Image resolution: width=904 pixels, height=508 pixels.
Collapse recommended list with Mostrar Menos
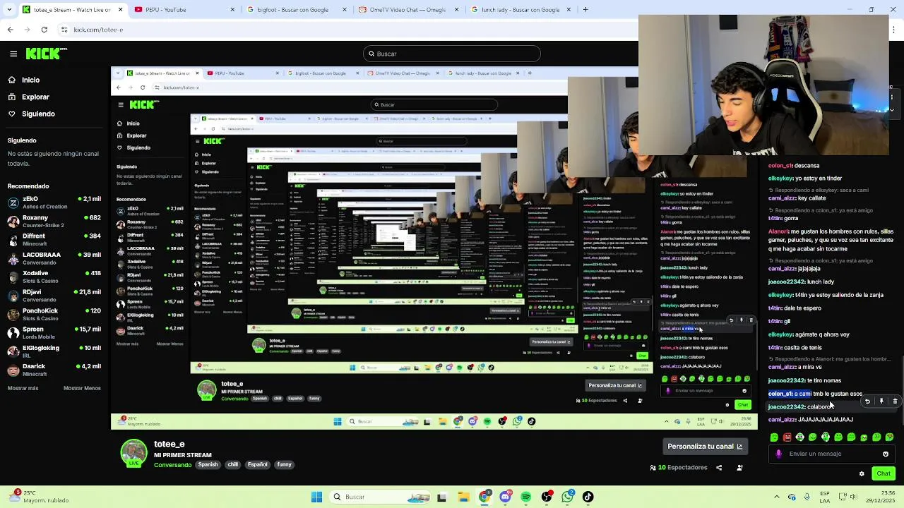[x=82, y=388]
